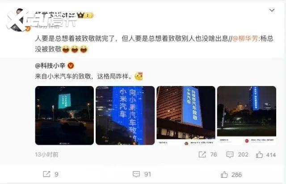View second thumbnail with blue LED text

click(x=125, y=115)
